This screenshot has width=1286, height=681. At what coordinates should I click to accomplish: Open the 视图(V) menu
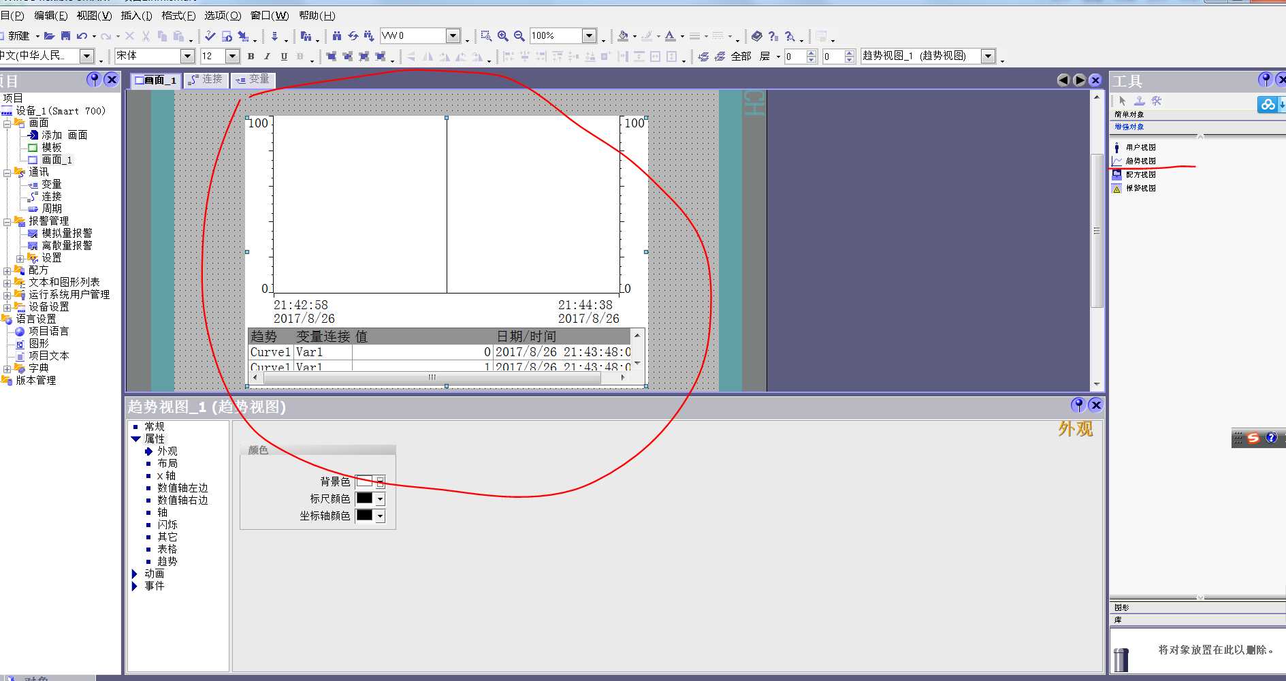[94, 16]
